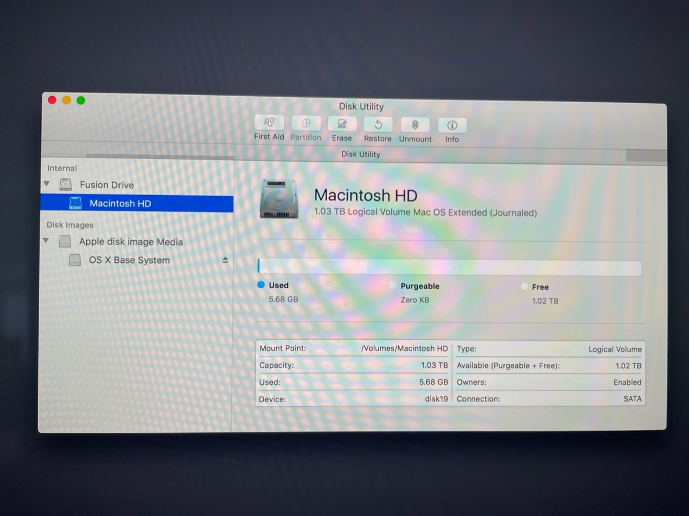This screenshot has height=516, width=689.
Task: Click the Restore toolbar icon
Action: [378, 124]
